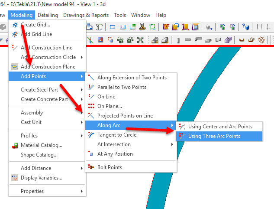Click the move object cube-arrow icon
Screen dimensions: 274x209
tap(209, 27)
